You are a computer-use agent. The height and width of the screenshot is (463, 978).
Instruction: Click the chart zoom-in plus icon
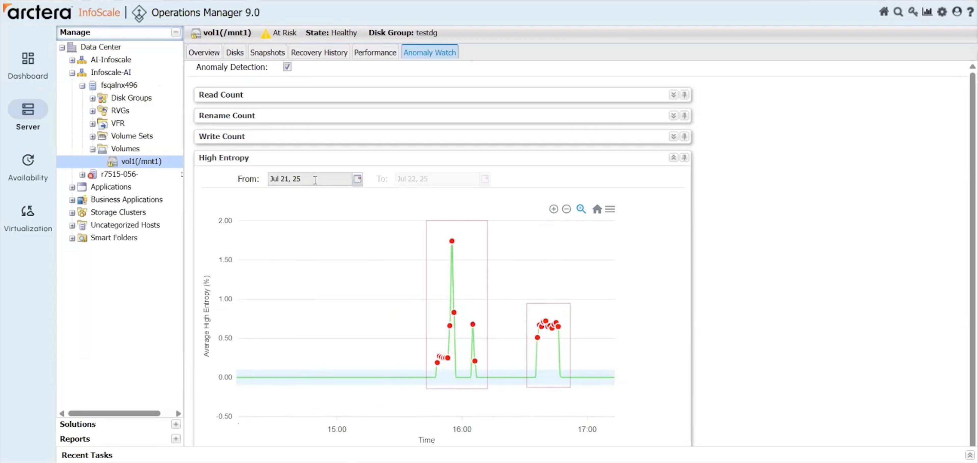[553, 209]
